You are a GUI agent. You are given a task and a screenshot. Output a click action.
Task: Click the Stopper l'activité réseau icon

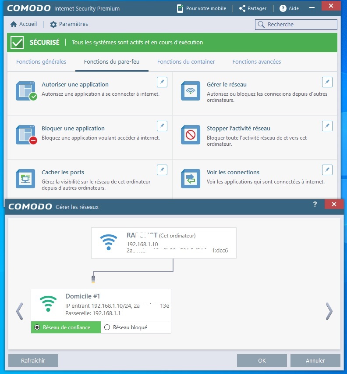[x=191, y=135]
